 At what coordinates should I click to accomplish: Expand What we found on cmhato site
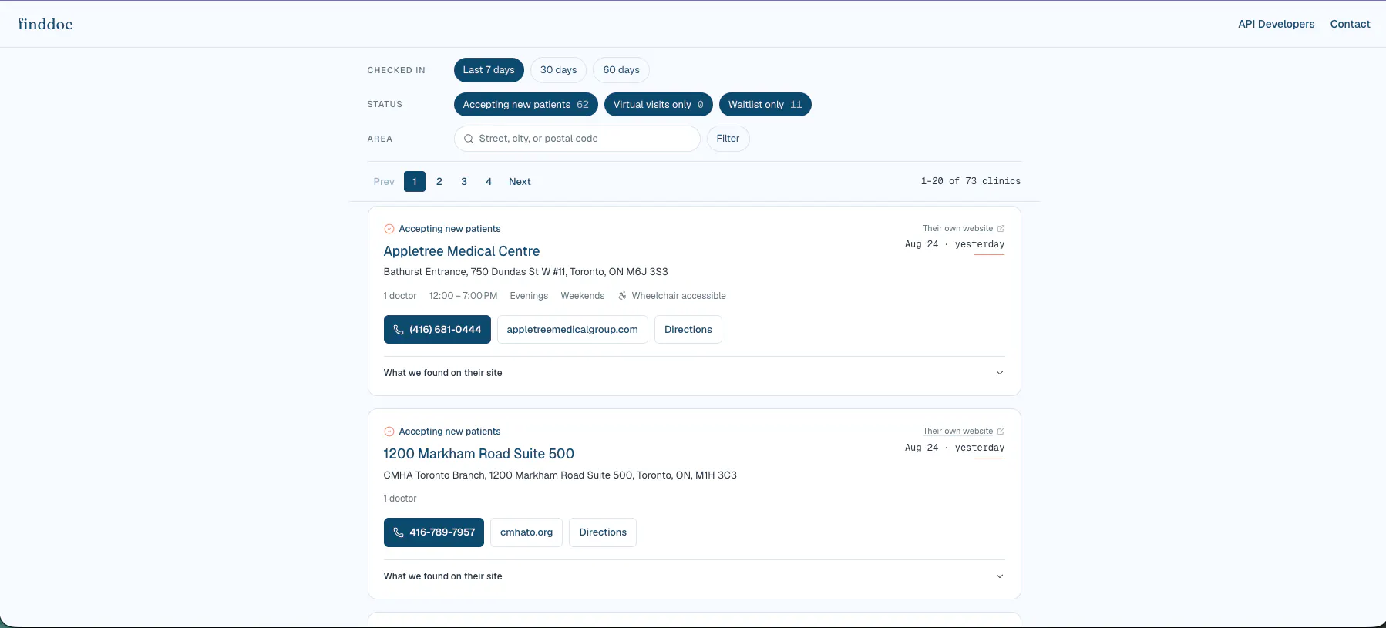(695, 576)
